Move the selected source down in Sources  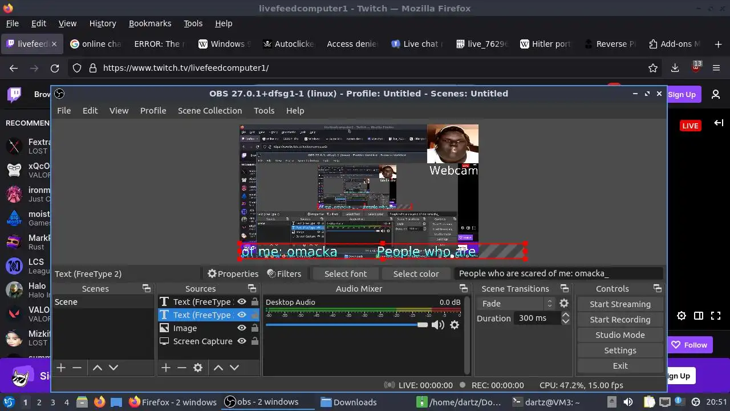pos(234,368)
